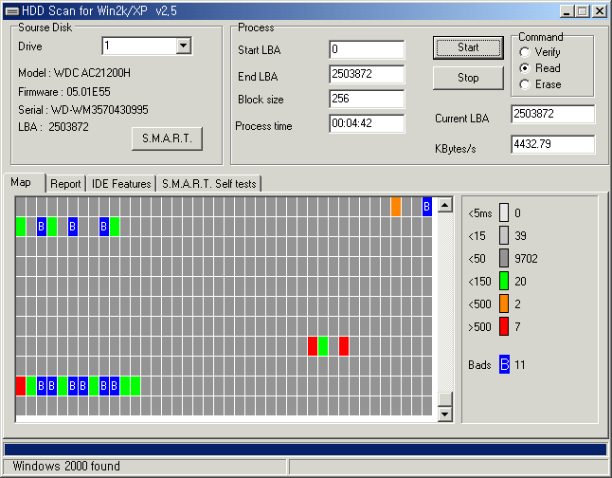Click the KBytes/s speed field
Viewport: 612px width, 478px height.
click(552, 144)
